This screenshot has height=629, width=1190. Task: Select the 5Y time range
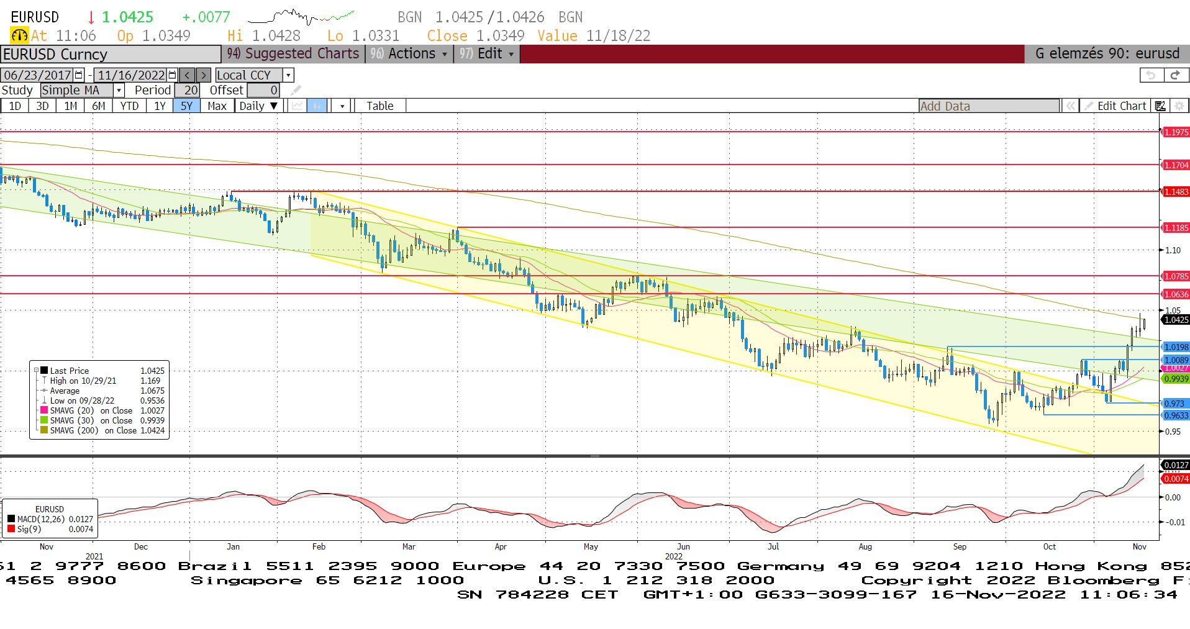pos(186,106)
